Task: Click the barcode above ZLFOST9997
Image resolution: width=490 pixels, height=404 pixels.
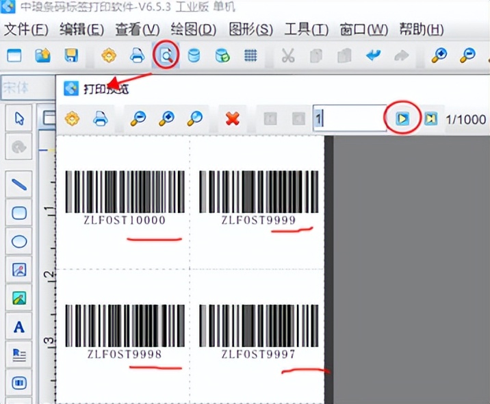Action: (259, 325)
